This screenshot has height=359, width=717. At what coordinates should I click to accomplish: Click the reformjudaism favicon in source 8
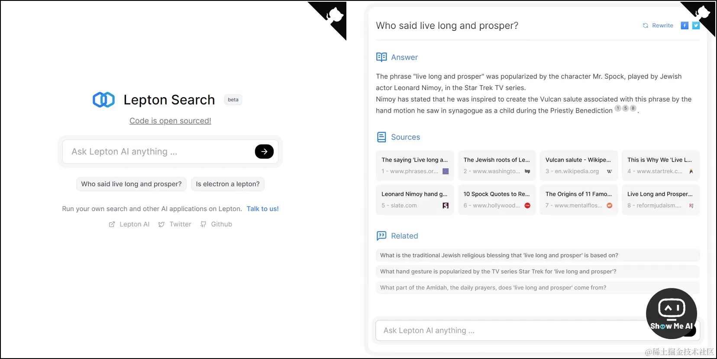(691, 206)
